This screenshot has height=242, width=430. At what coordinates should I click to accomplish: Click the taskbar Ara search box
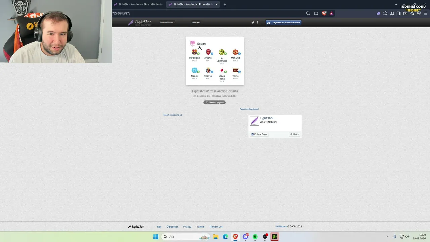coord(186,237)
